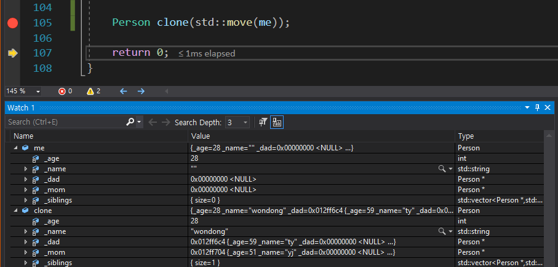Viewport: 558px width, 267px height.
Task: Open text visualizer magnifier for empty _name value
Action: [x=442, y=169]
